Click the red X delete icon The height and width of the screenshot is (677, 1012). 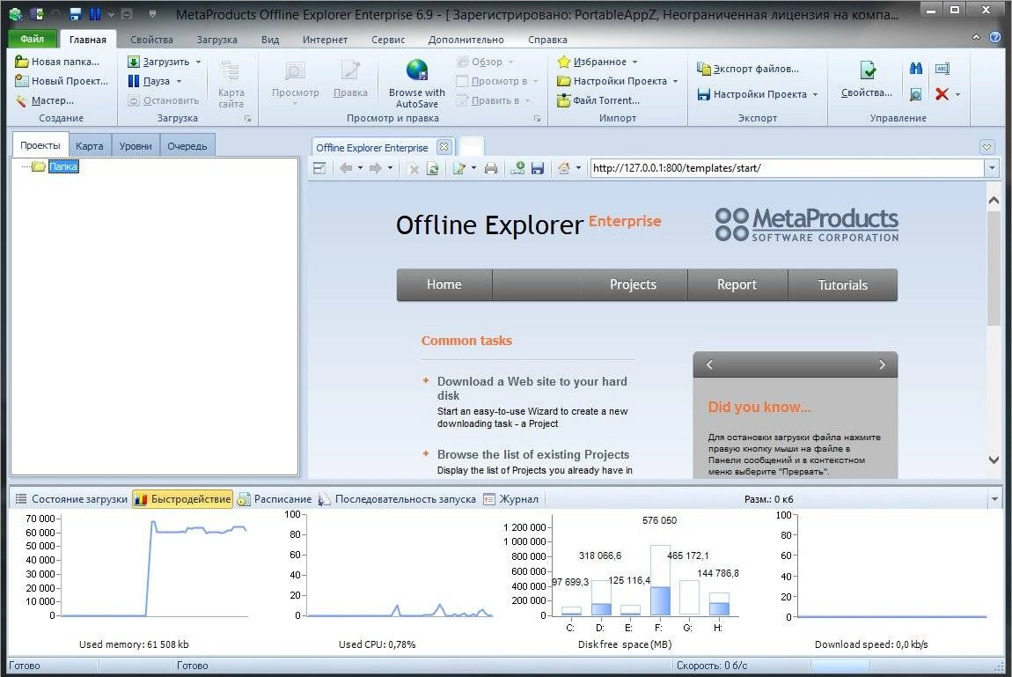tap(942, 94)
